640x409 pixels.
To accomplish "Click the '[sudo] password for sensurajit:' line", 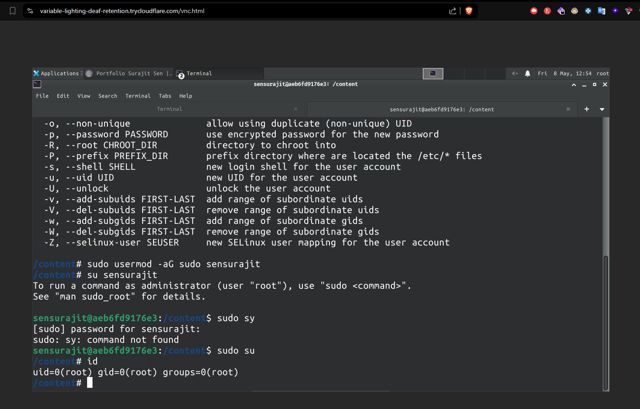I will pyautogui.click(x=116, y=329).
